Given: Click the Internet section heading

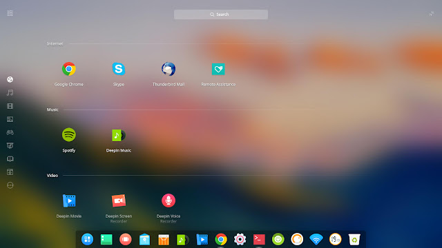Looking at the screenshot, I should click(55, 43).
